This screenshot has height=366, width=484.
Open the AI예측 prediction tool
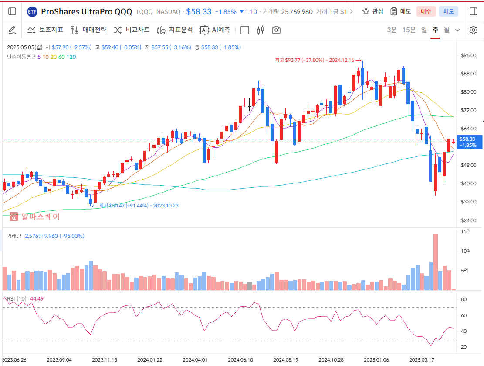tap(215, 30)
